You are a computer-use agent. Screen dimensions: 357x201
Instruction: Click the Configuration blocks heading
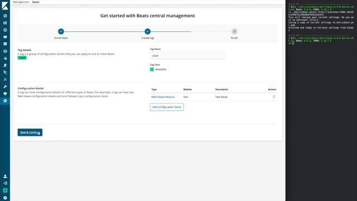(31, 88)
